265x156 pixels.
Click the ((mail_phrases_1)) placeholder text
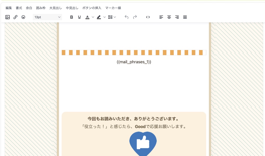click(x=134, y=62)
